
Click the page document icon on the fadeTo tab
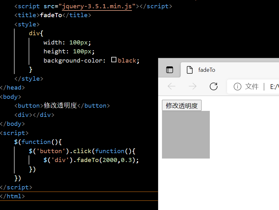pyautogui.click(x=190, y=70)
